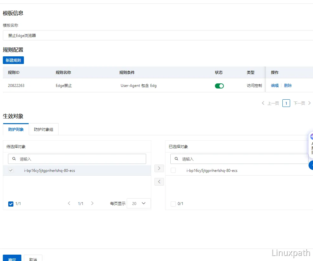Select page 1 in rule pagination
The image size is (313, 261).
[286, 103]
